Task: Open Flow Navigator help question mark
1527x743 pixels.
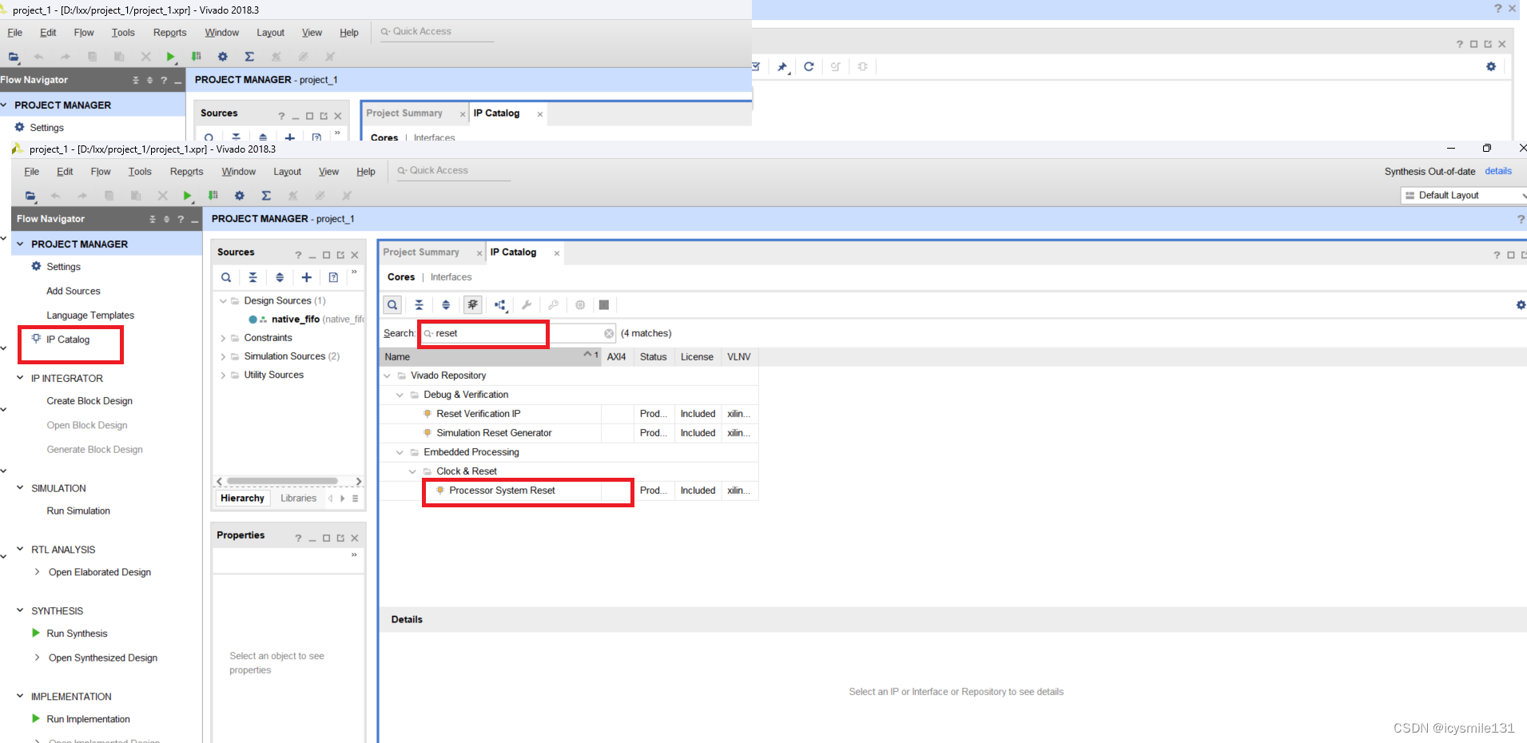Action: point(181,219)
